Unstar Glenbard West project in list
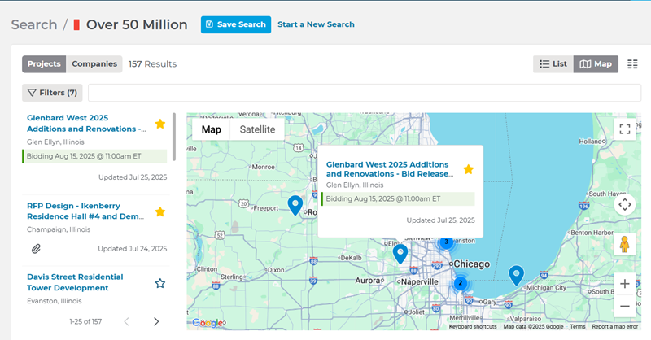The width and height of the screenshot is (651, 340). (x=160, y=124)
